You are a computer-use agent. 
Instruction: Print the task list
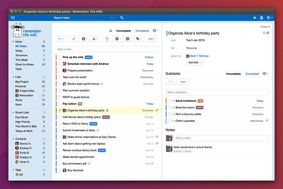tap(110, 31)
